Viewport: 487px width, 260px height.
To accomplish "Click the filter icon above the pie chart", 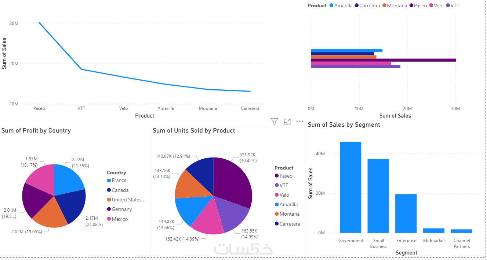I will (274, 122).
